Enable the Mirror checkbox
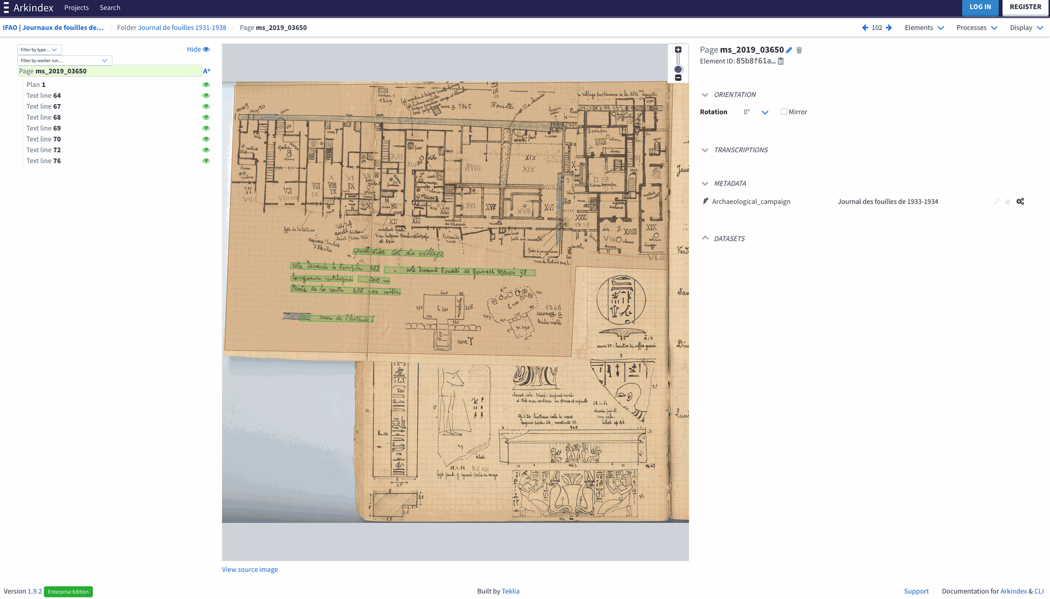The height and width of the screenshot is (599, 1050). [x=784, y=112]
